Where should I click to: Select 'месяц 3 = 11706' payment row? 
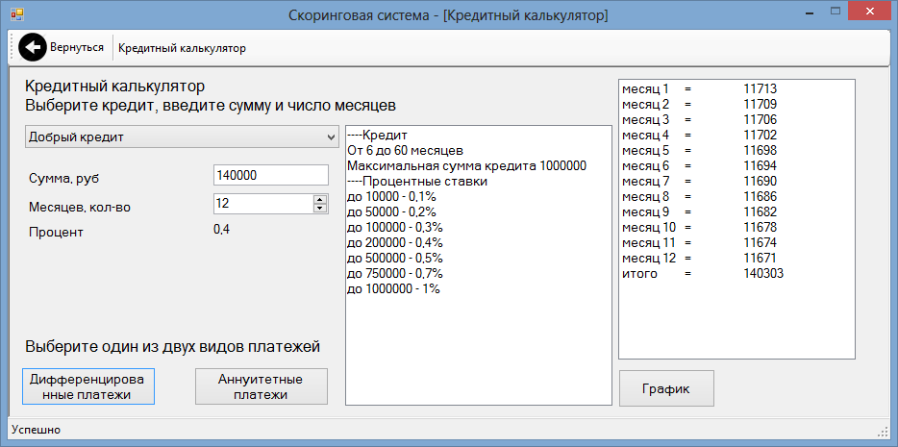699,119
